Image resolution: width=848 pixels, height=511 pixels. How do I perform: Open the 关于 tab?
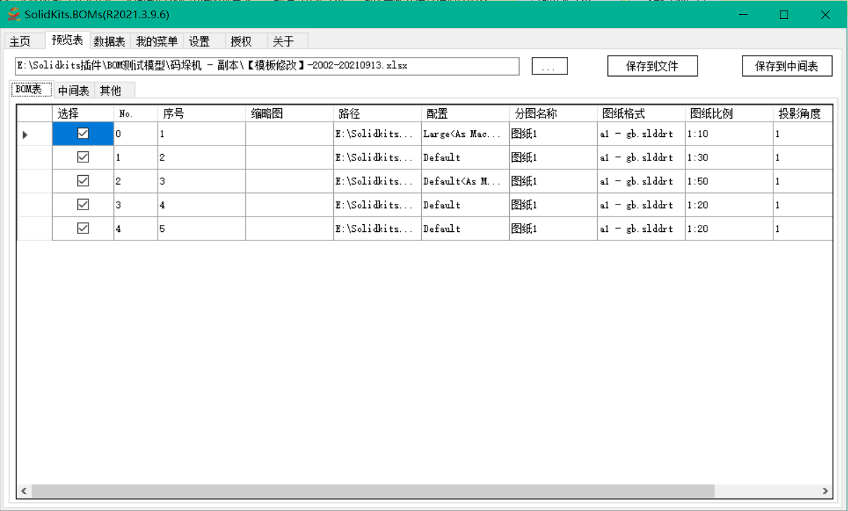(281, 41)
